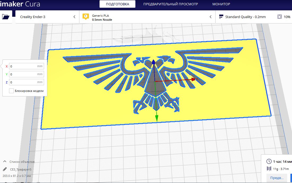Click the green Y-axis move arrow
Image resolution: width=292 pixels, height=183 pixels.
point(157,118)
